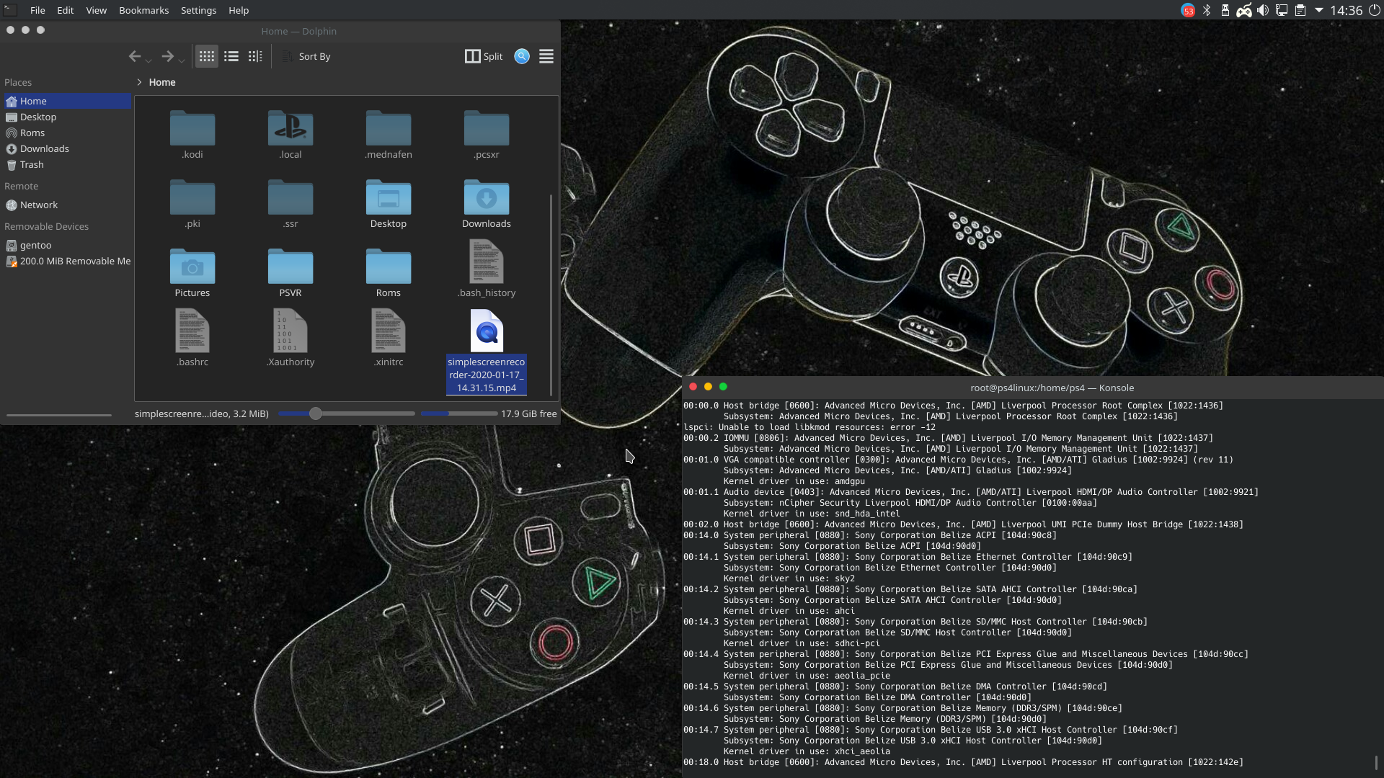1384x778 pixels.
Task: Go back in Dolphin navigation
Action: (134, 56)
